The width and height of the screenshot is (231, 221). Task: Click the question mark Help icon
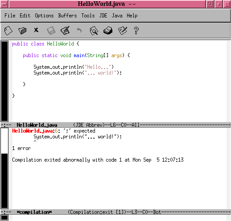point(136,31)
